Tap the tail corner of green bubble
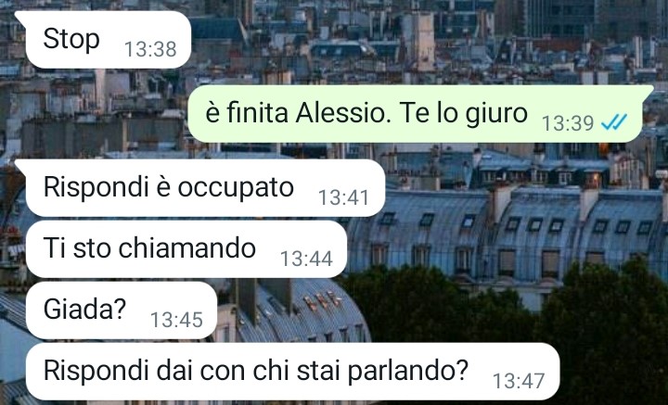The image size is (668, 405). 648,90
